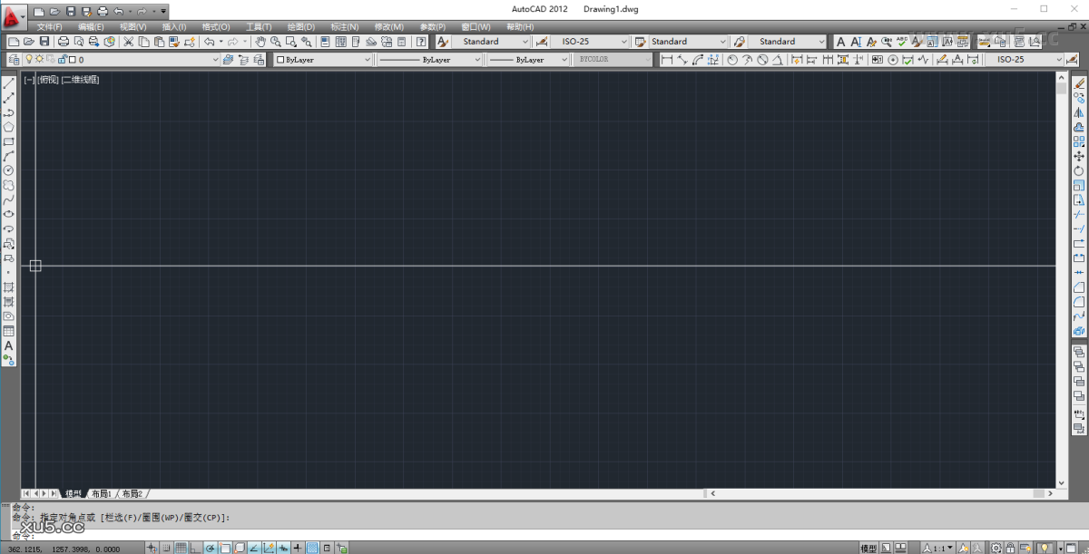
Task: Switch to the 布局1 layout tab
Action: 103,494
